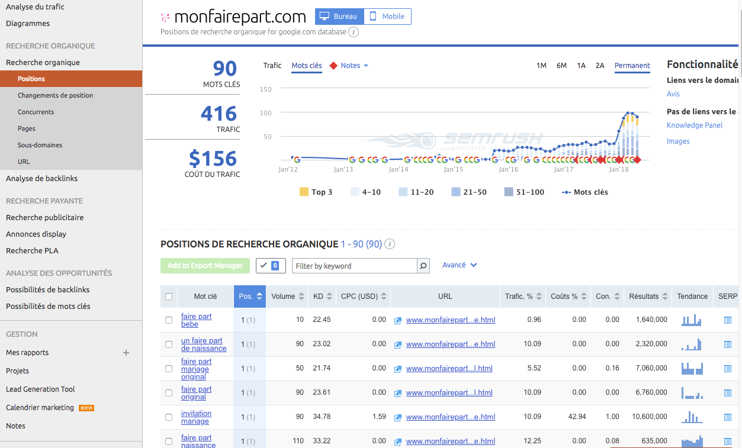Open external link icon for faire part bebe URL

pyautogui.click(x=398, y=320)
